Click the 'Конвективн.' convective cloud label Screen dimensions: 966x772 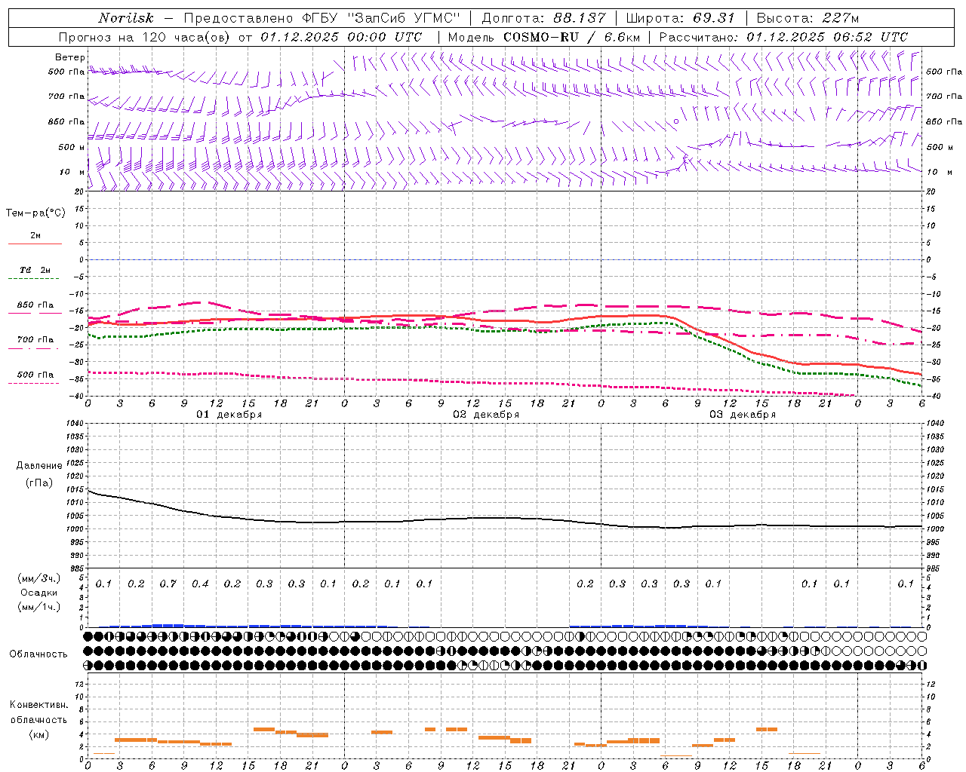[x=39, y=705]
